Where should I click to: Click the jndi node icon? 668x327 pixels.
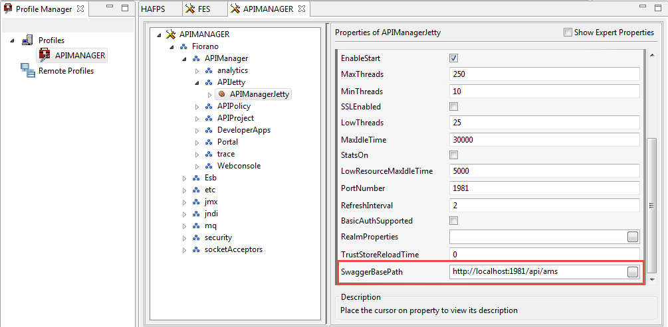[196, 214]
